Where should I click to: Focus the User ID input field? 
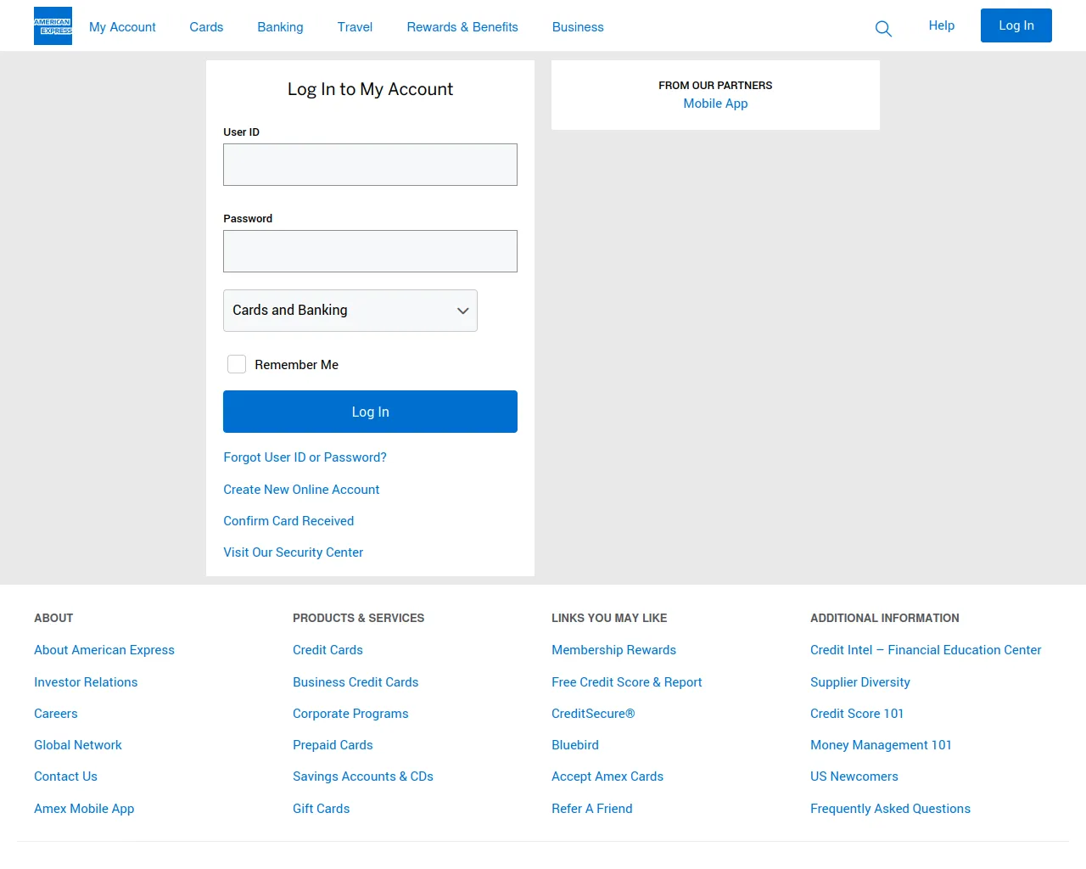(x=370, y=165)
